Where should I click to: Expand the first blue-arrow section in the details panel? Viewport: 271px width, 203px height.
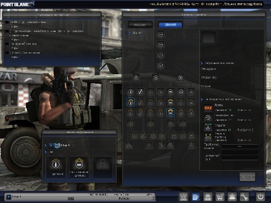point(202,63)
